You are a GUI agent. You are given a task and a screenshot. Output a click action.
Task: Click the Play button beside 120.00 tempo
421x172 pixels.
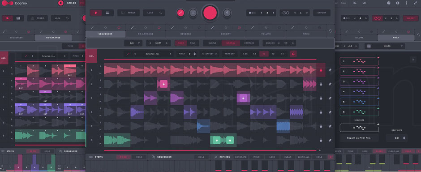tap(60, 3)
